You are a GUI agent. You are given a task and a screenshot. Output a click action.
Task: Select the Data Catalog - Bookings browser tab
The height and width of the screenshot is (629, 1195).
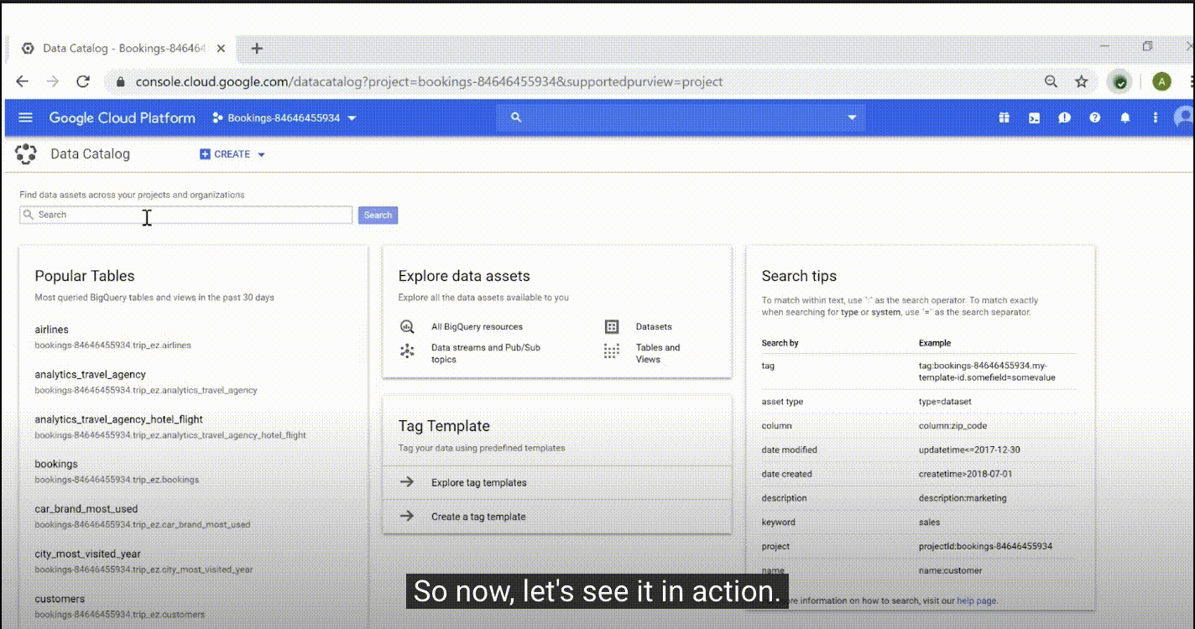[x=124, y=49]
